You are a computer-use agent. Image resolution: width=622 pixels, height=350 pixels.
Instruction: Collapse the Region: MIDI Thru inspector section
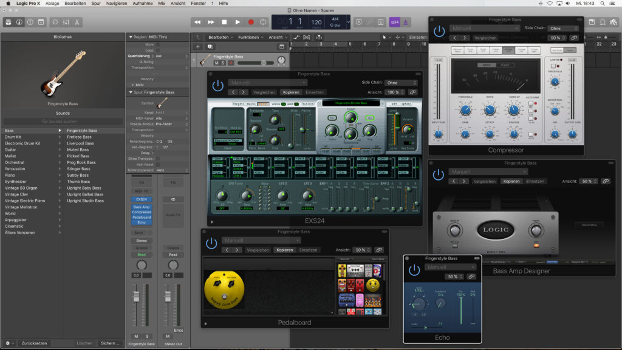[x=131, y=37]
